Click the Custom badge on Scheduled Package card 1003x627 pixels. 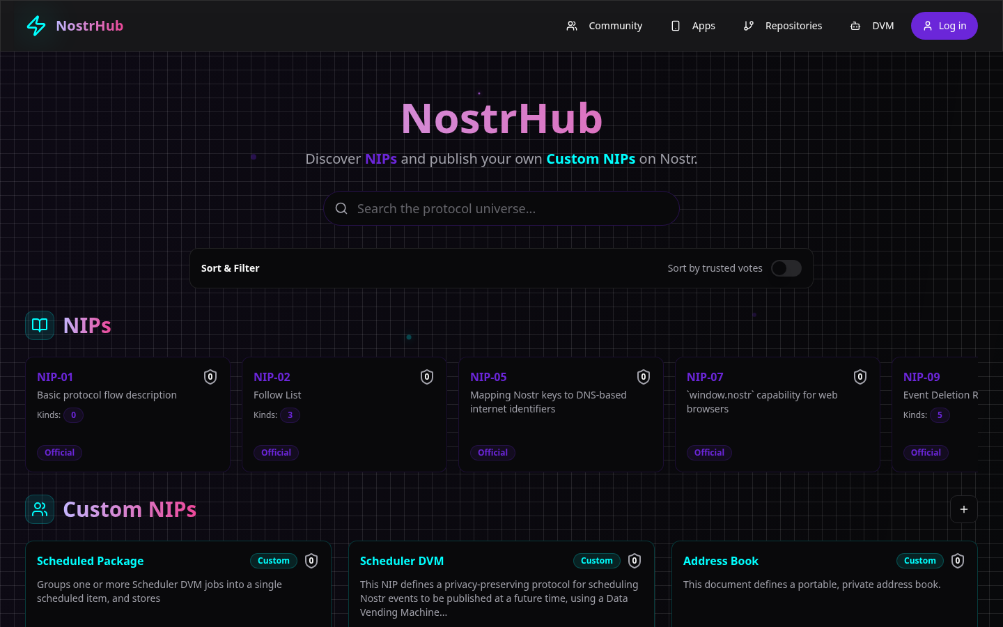tap(274, 561)
